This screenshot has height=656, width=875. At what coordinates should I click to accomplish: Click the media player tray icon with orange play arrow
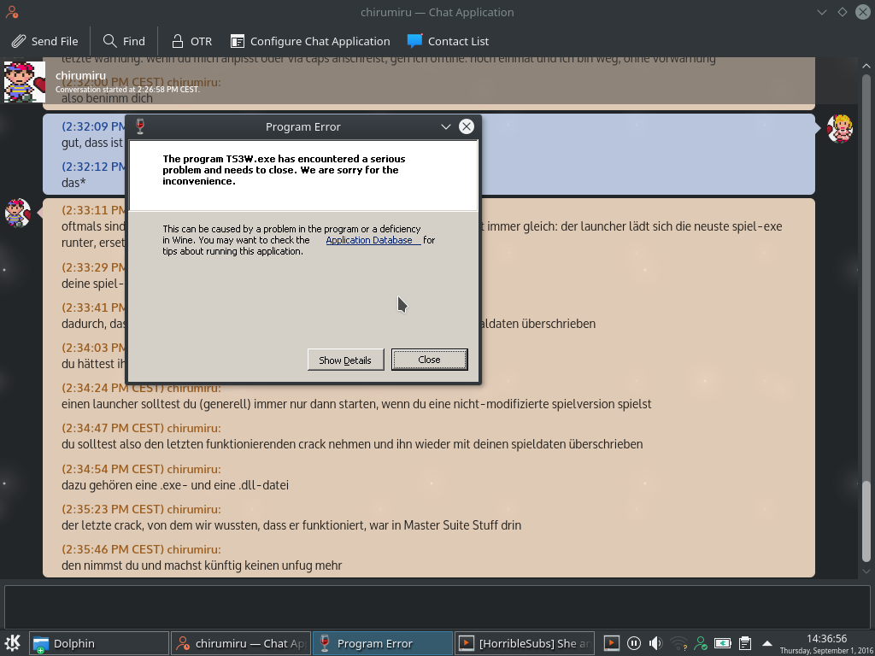pyautogui.click(x=611, y=643)
